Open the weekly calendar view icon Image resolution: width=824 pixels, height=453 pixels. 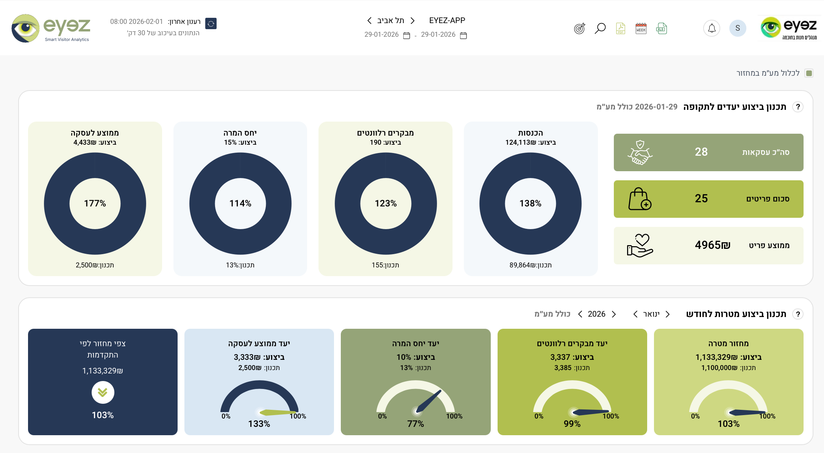[641, 28]
